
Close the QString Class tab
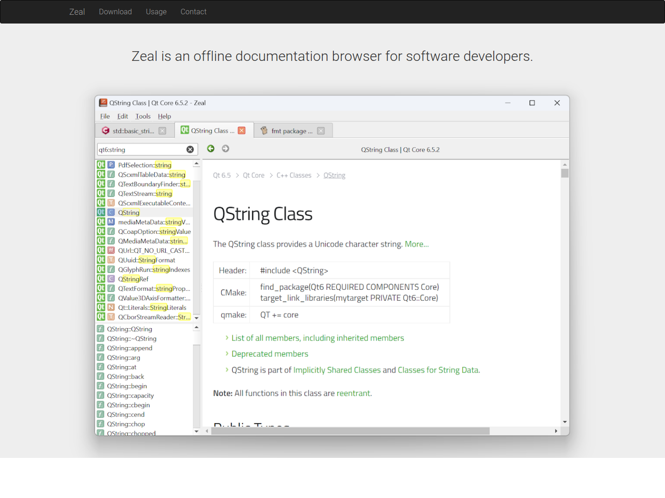242,130
